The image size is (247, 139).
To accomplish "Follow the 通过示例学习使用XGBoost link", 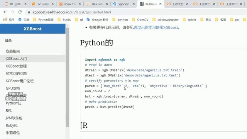I will click(x=156, y=27).
